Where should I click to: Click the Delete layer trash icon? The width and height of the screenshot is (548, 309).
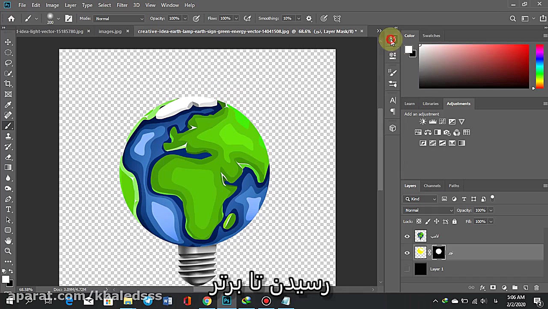[x=536, y=288]
